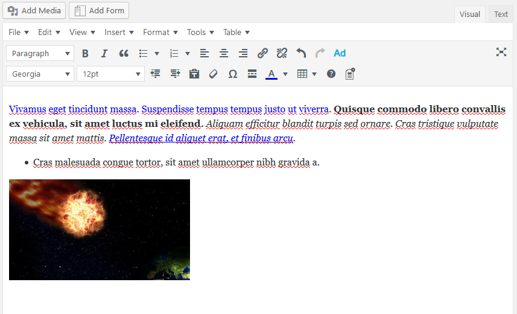Undo the last change
Screen dimensions: 517x314
coord(301,53)
